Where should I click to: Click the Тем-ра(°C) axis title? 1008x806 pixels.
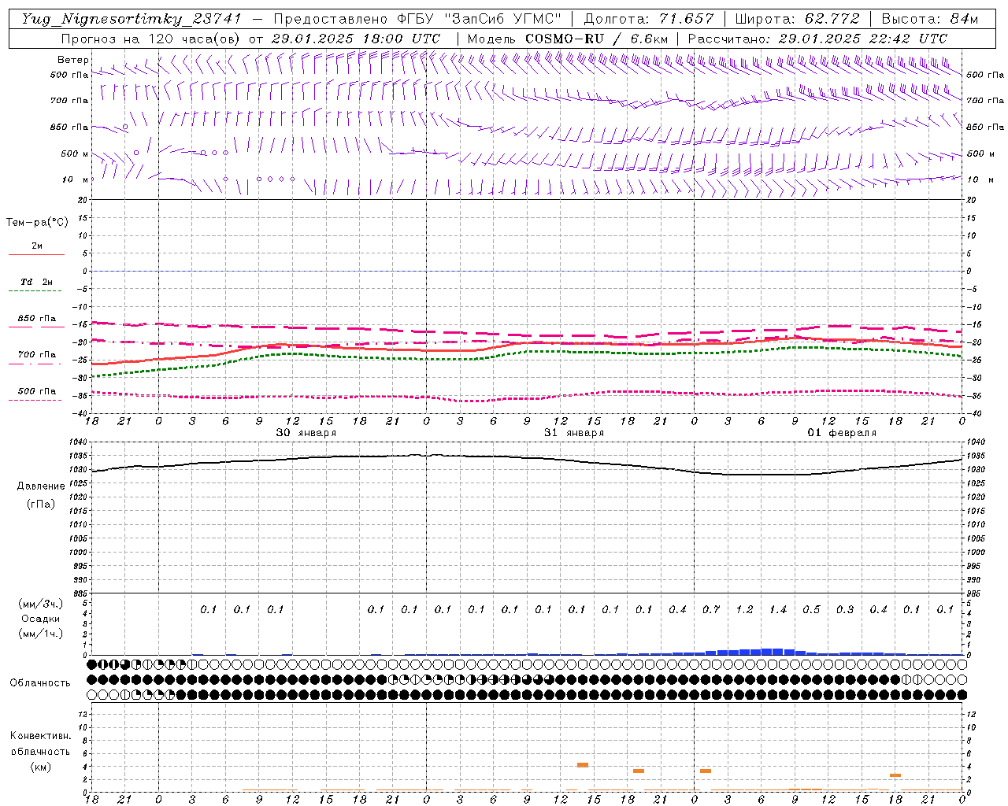37,223
